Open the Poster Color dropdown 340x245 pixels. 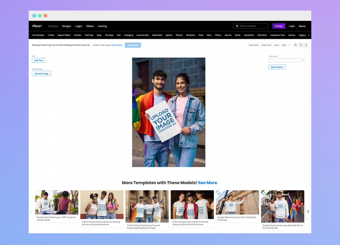click(303, 60)
